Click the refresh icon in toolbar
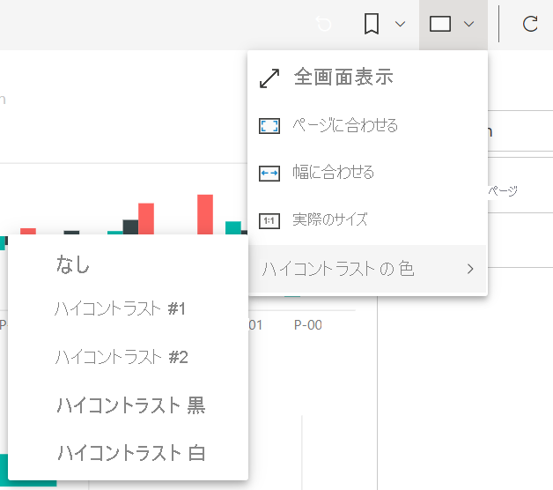 coord(530,24)
